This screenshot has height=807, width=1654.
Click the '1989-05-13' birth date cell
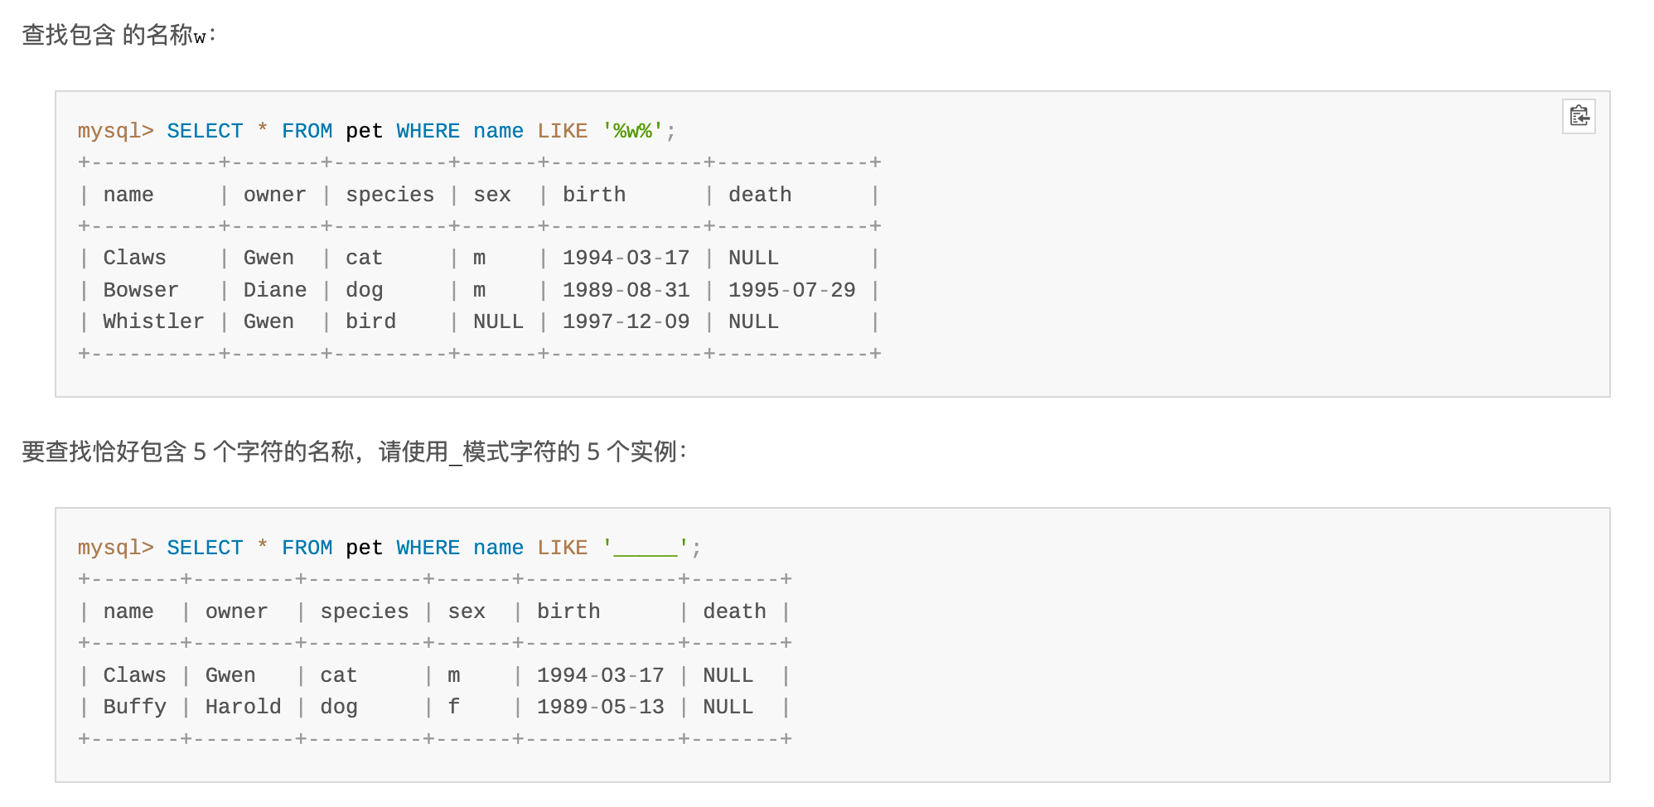600,707
